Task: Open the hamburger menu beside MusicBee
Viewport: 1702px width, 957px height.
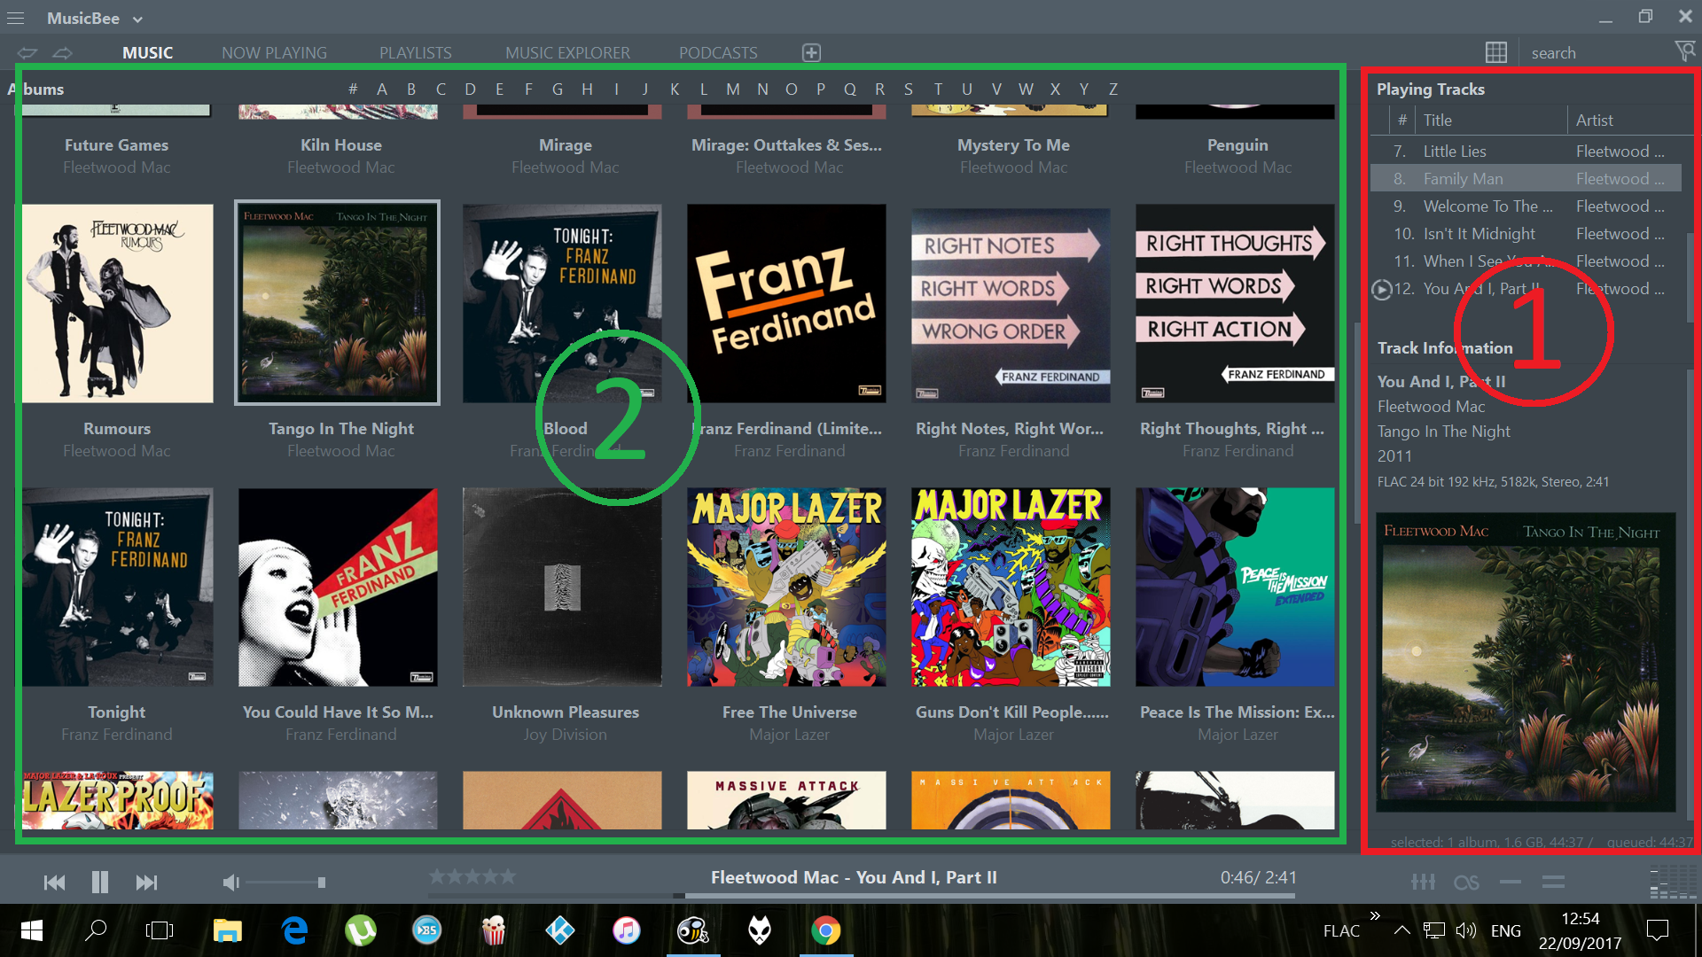Action: coord(16,18)
